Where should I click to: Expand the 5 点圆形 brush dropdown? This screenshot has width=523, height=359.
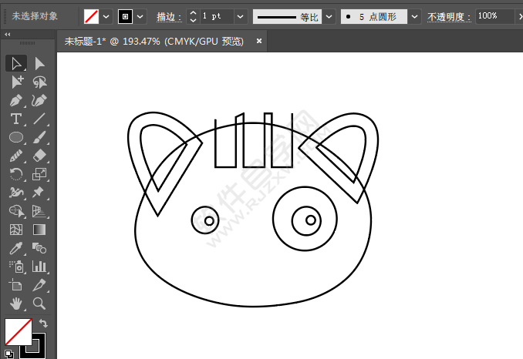coord(415,16)
